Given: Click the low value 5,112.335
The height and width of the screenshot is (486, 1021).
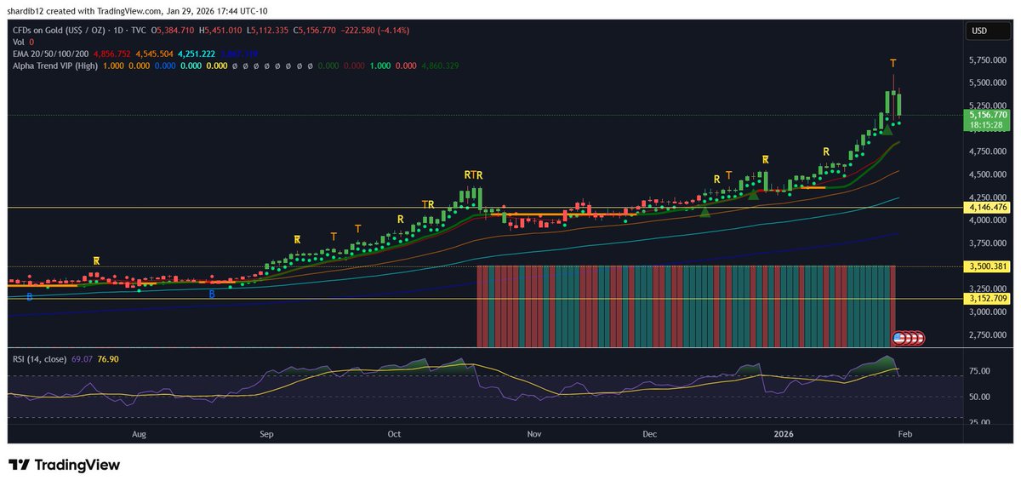Looking at the screenshot, I should [x=270, y=30].
